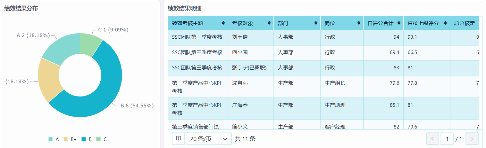Toggle legend item C
The image size is (486, 148).
(x=102, y=139)
